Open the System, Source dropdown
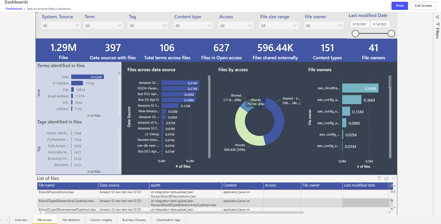The height and width of the screenshot is (224, 441). (61, 26)
